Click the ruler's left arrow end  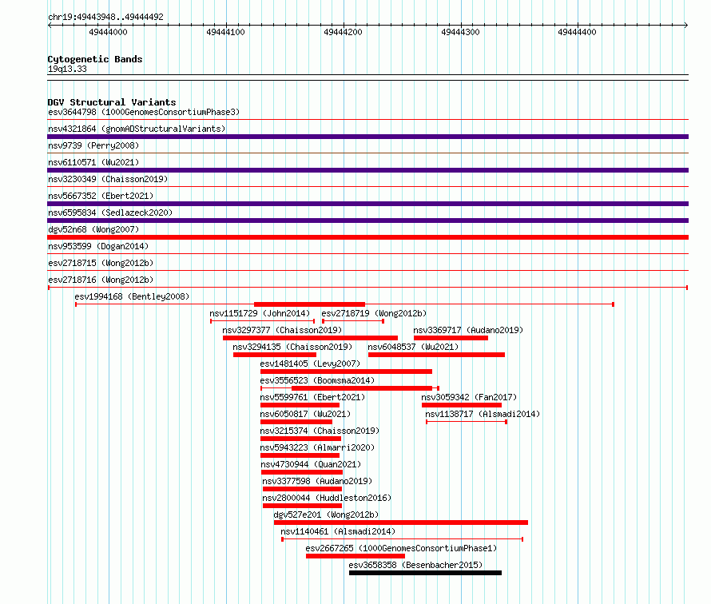click(50, 25)
